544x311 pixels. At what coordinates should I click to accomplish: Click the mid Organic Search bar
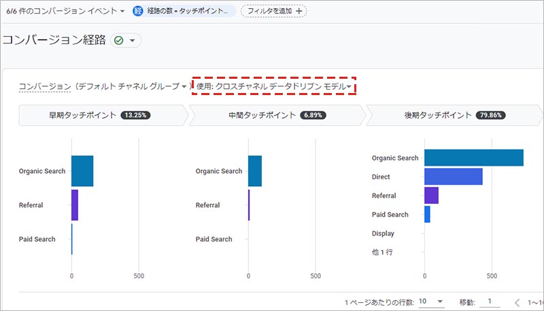click(255, 171)
